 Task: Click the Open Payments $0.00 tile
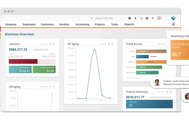click(44, 69)
